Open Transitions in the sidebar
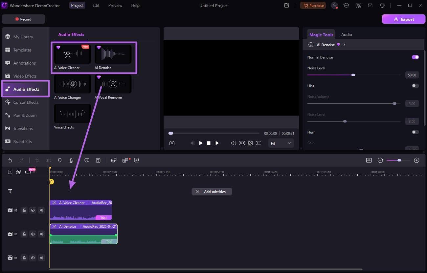Image resolution: width=427 pixels, height=273 pixels. click(25, 129)
